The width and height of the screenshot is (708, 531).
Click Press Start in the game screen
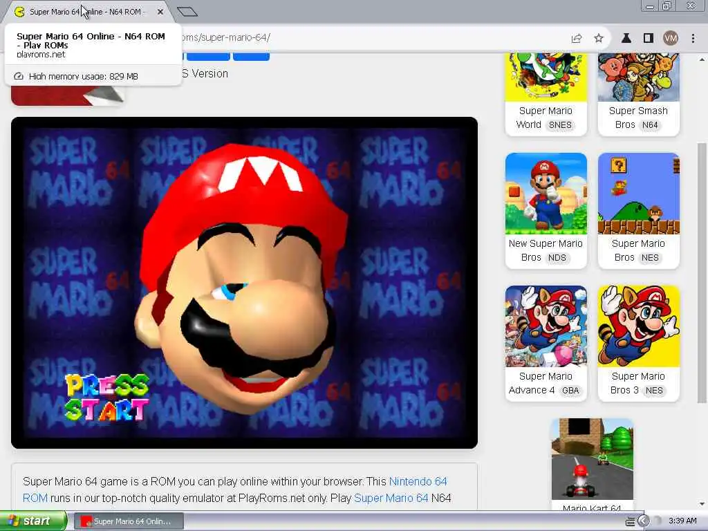click(107, 398)
